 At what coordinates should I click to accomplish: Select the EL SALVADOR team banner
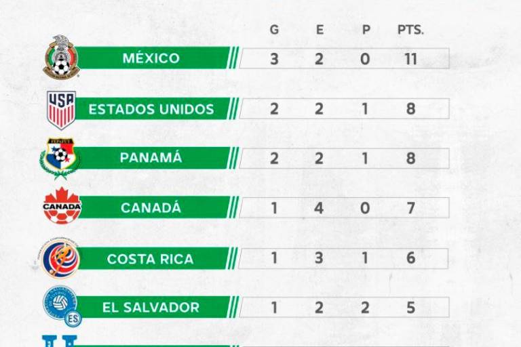tap(152, 308)
